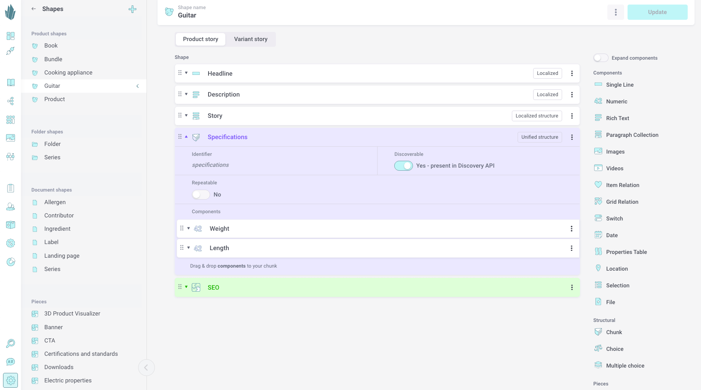Disable the Discoverable toggle

[403, 166]
